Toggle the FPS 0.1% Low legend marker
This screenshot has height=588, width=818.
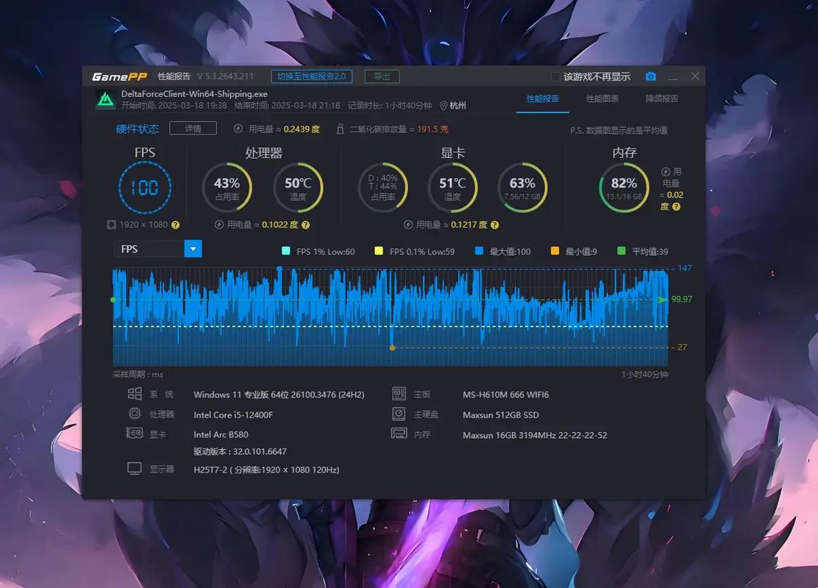pyautogui.click(x=379, y=251)
